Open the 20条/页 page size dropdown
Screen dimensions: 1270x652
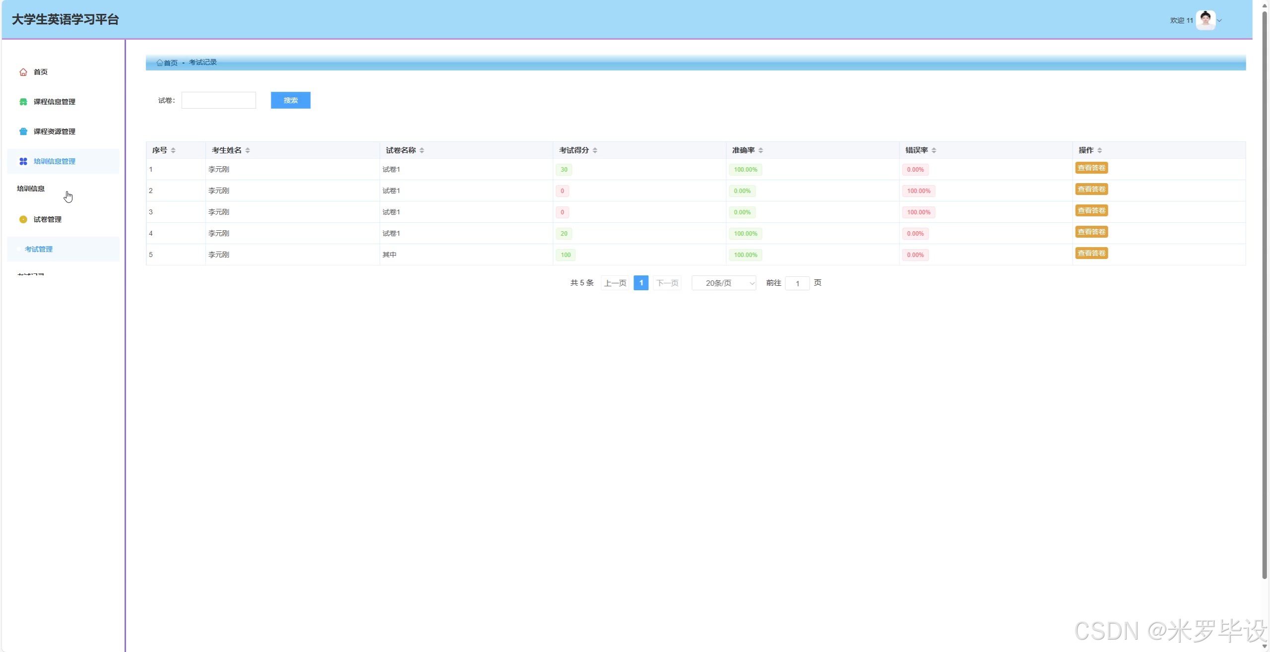pos(724,283)
